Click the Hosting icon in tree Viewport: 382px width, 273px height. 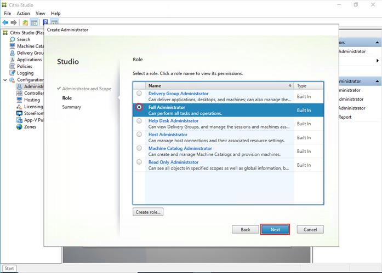point(19,100)
